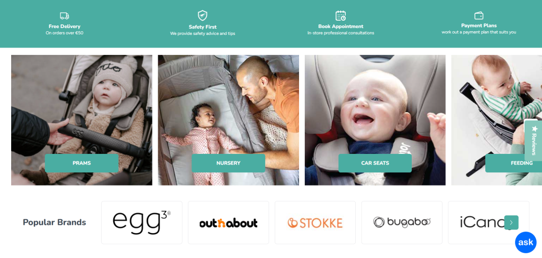Click the Payment Plans wallet icon

(478, 15)
